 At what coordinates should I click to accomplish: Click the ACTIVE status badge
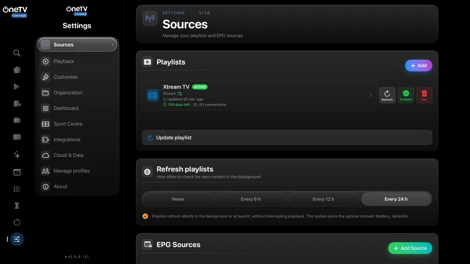200,87
